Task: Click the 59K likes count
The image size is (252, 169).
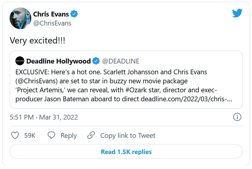Action: pyautogui.click(x=30, y=135)
